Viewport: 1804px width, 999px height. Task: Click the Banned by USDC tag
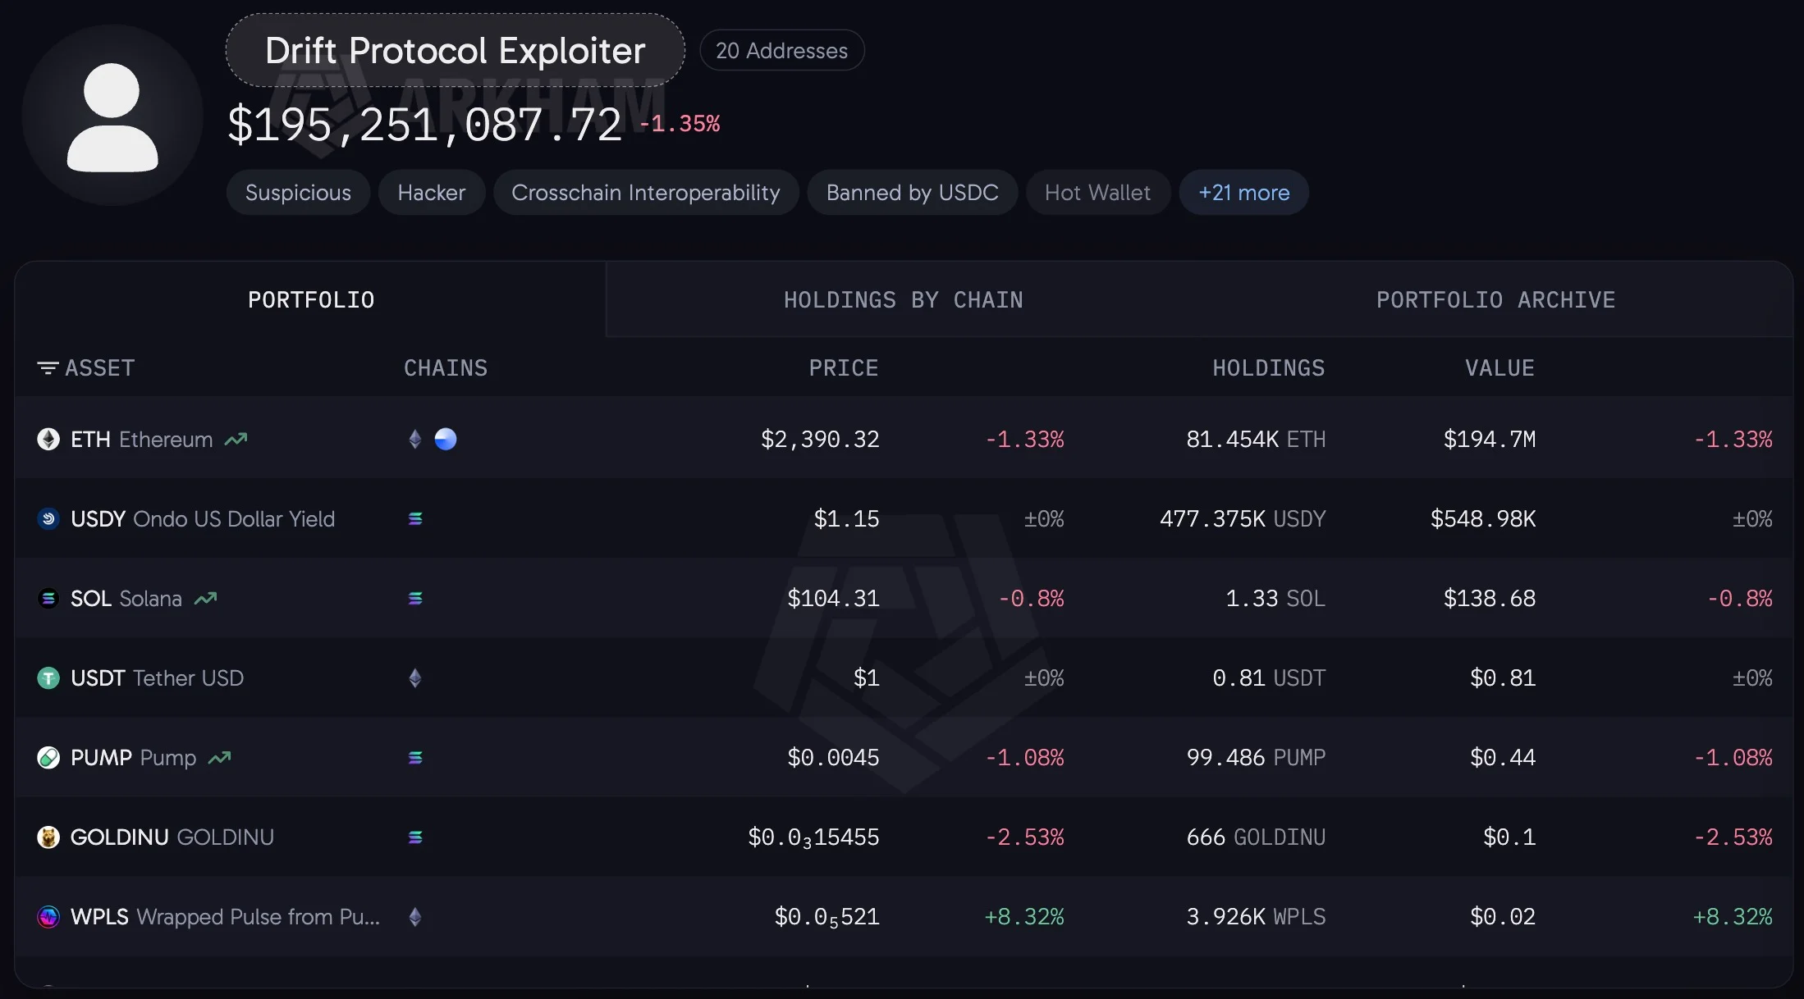913,193
